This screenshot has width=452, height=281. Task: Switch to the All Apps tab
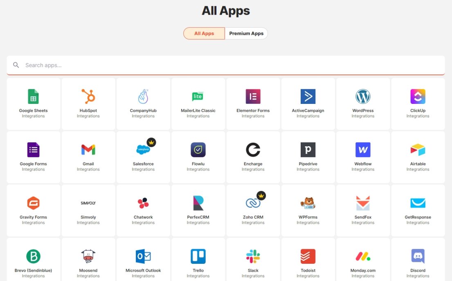pyautogui.click(x=204, y=34)
